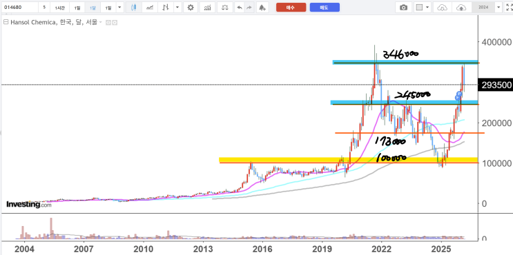Select the candlestick chart type icon

coord(133,7)
